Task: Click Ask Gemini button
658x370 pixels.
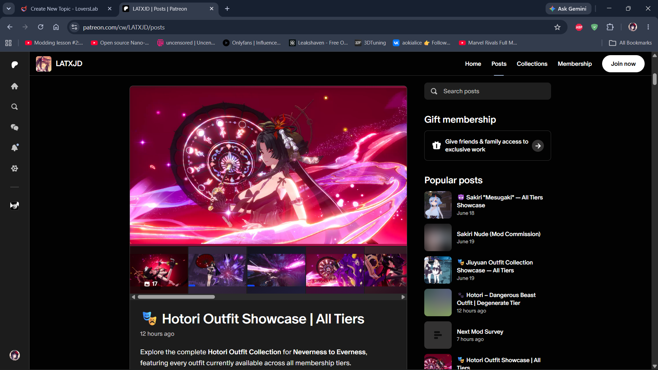Action: coord(568,9)
